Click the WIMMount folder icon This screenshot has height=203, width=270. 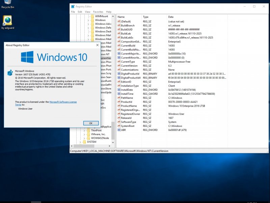(x=92, y=16)
